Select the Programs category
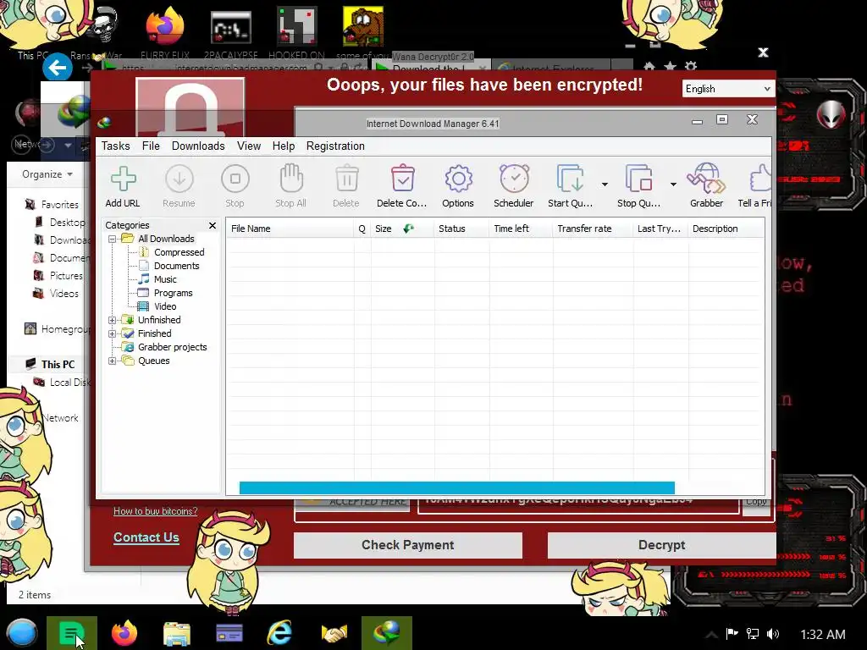Image resolution: width=867 pixels, height=650 pixels. click(x=173, y=293)
